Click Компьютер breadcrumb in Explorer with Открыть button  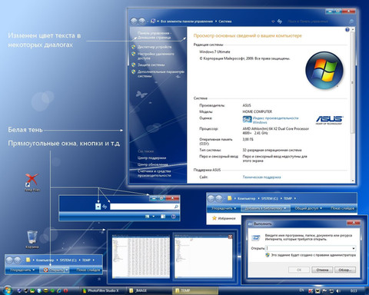click(45, 260)
